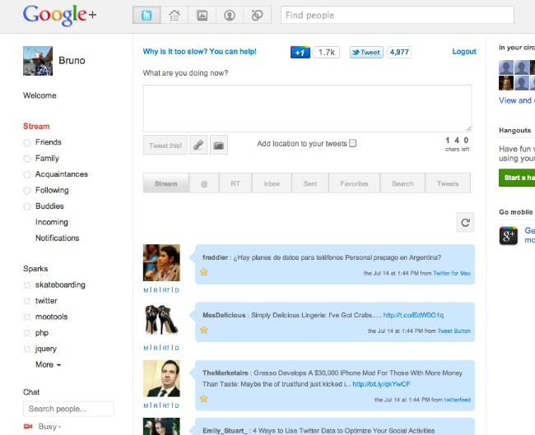This screenshot has height=435, width=535.
Task: Open Notifications in the sidebar
Action: (x=58, y=238)
